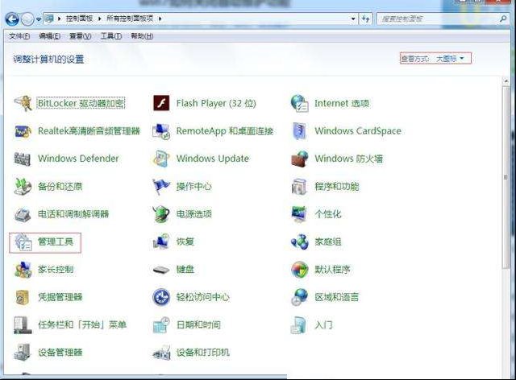Open the 编辑(E) menu
The image size is (516, 380).
tap(50, 36)
